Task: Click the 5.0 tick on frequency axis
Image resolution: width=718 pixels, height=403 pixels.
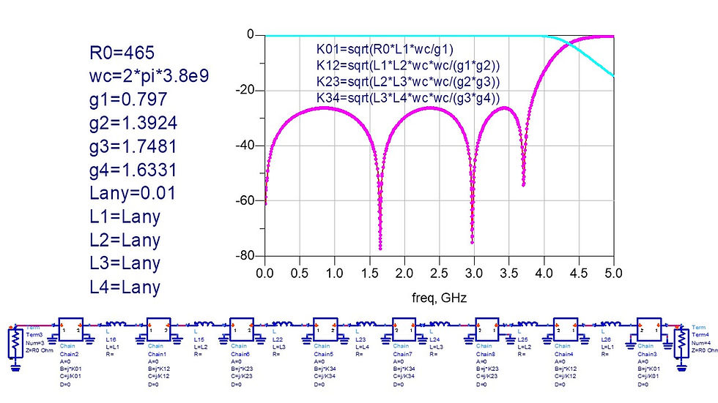Action: tap(613, 274)
